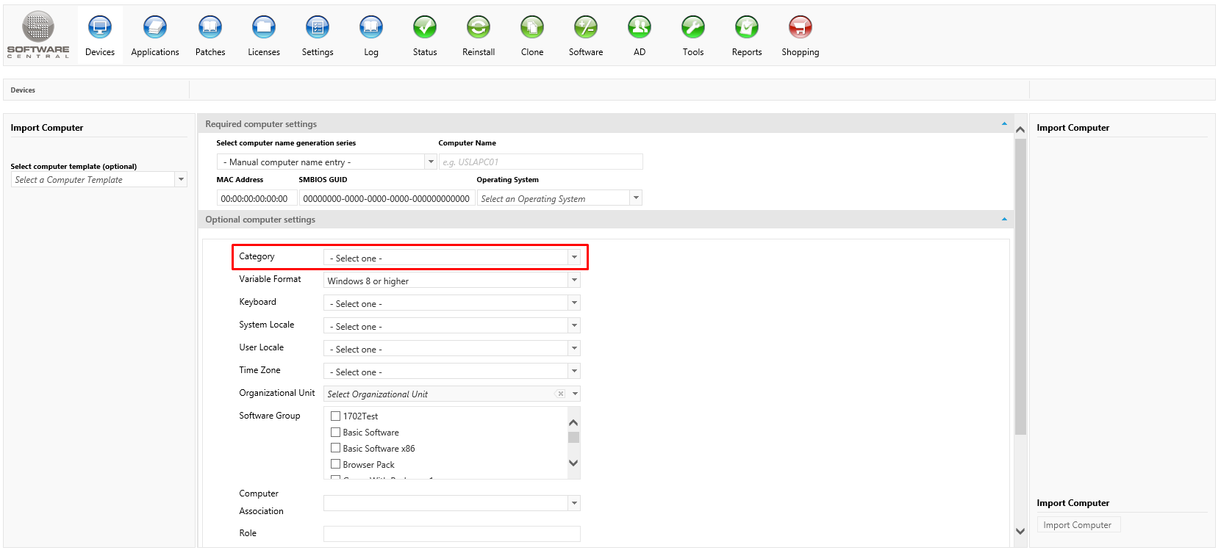Check the 1702Test software group
Image resolution: width=1221 pixels, height=553 pixels.
click(x=336, y=416)
